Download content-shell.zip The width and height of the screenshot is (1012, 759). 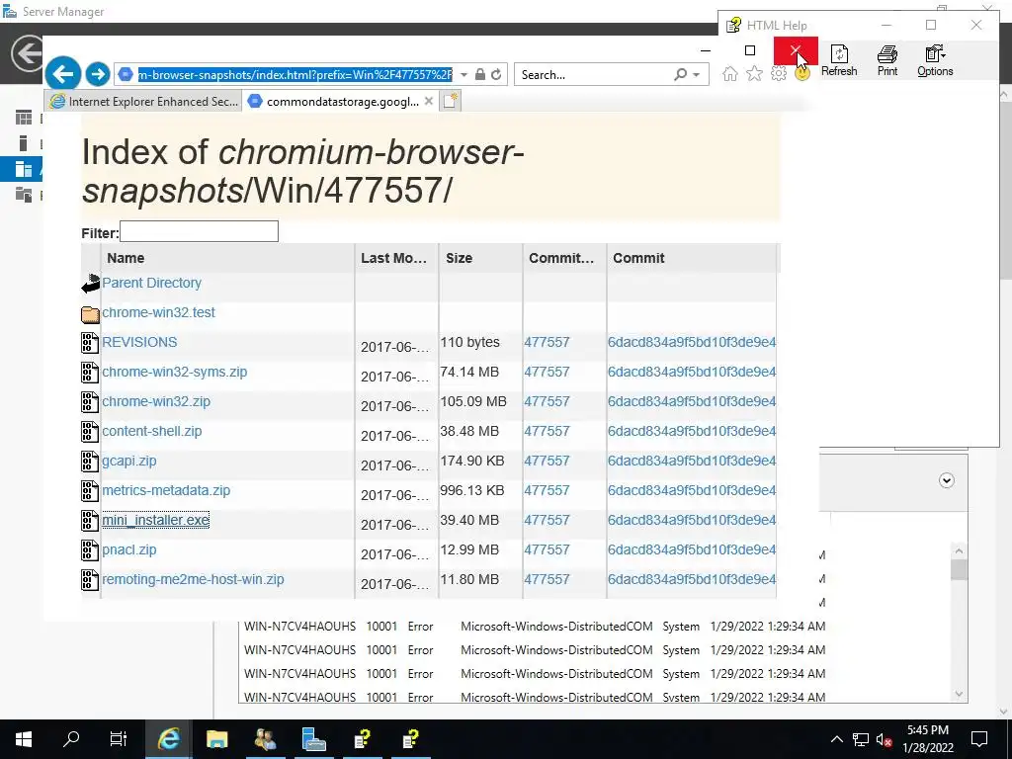[x=151, y=431]
